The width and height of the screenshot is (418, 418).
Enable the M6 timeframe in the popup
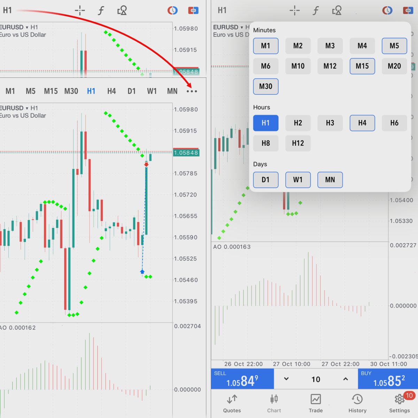[x=266, y=66]
